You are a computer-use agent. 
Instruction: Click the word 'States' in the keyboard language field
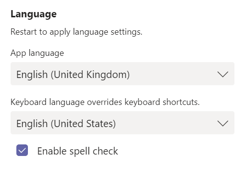coord(100,124)
